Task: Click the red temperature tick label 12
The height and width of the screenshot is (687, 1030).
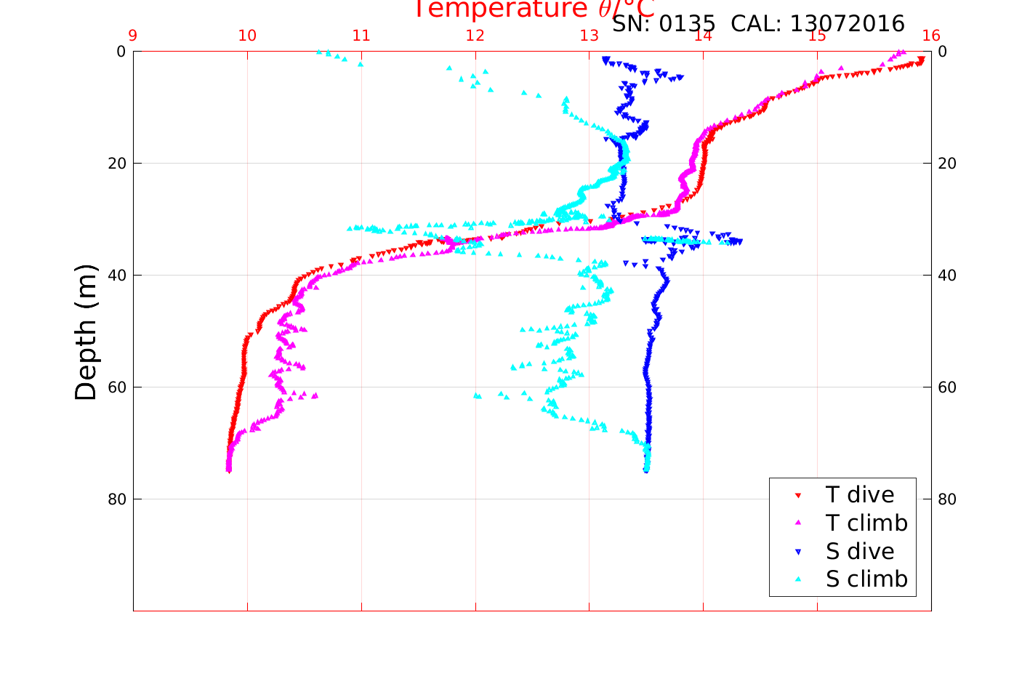Action: tap(475, 36)
